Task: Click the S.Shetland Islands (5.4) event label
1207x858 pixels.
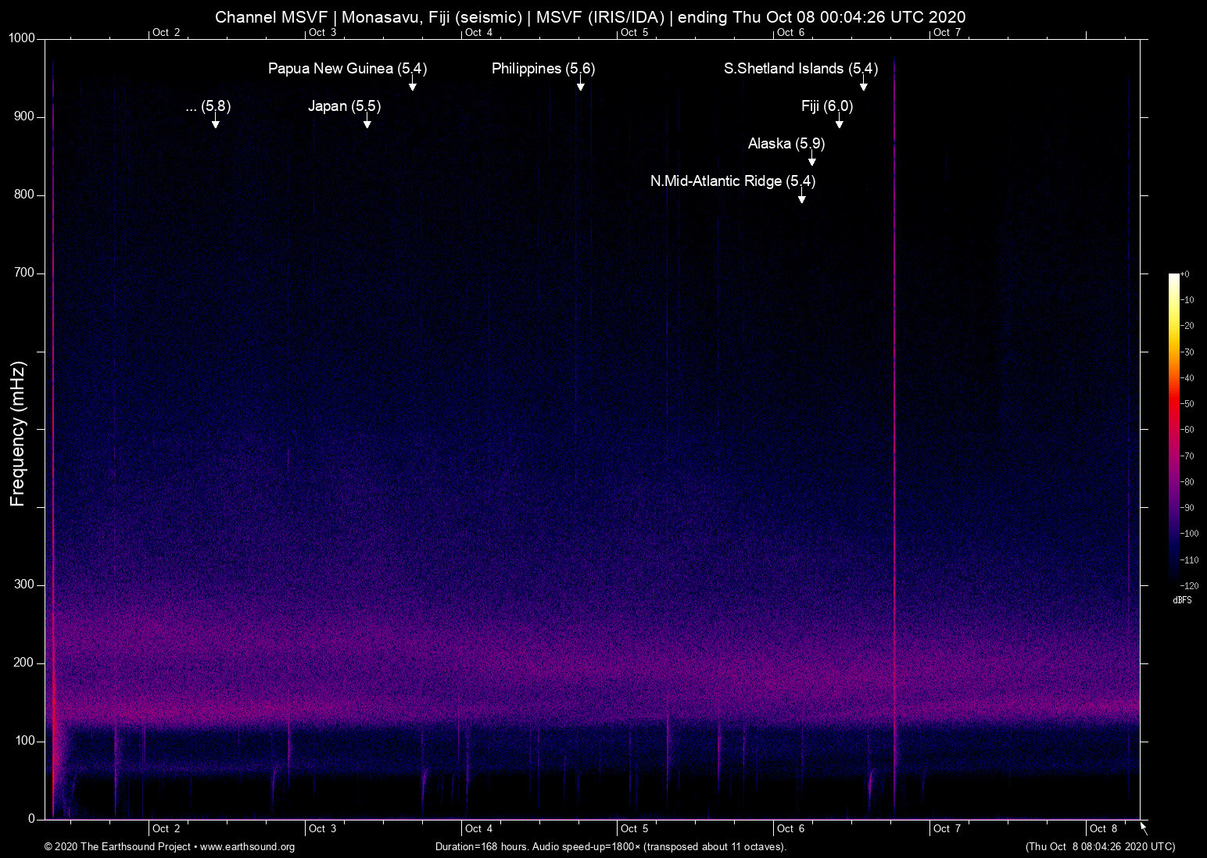Action: click(x=800, y=69)
